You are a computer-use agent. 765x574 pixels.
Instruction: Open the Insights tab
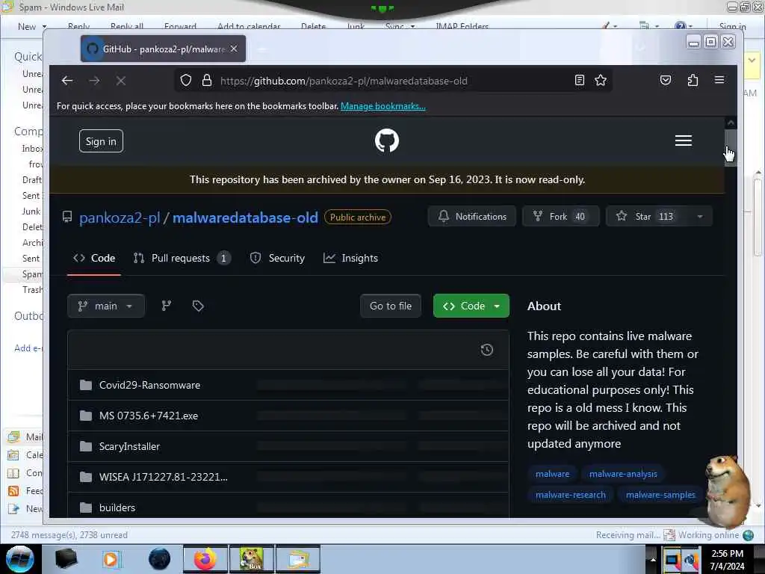[x=350, y=258]
